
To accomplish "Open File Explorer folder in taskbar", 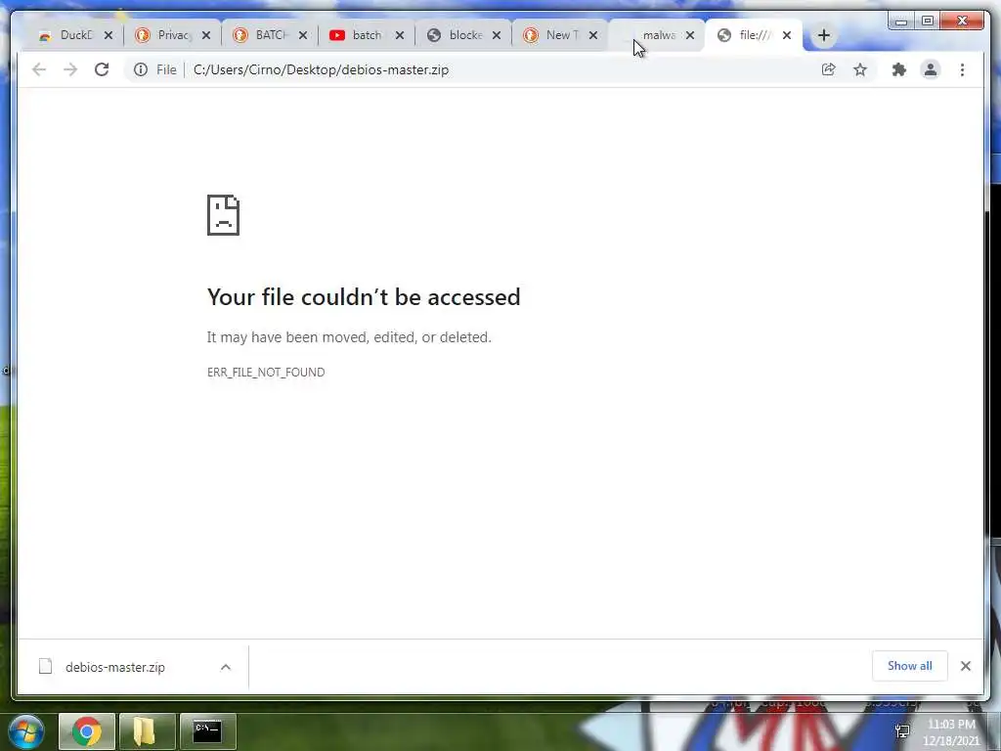I will point(147,731).
